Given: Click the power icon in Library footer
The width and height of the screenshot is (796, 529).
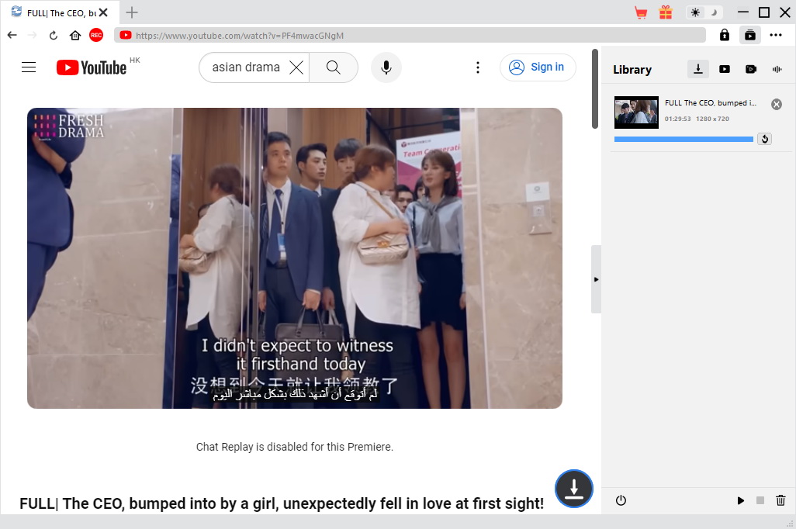Looking at the screenshot, I should tap(621, 500).
